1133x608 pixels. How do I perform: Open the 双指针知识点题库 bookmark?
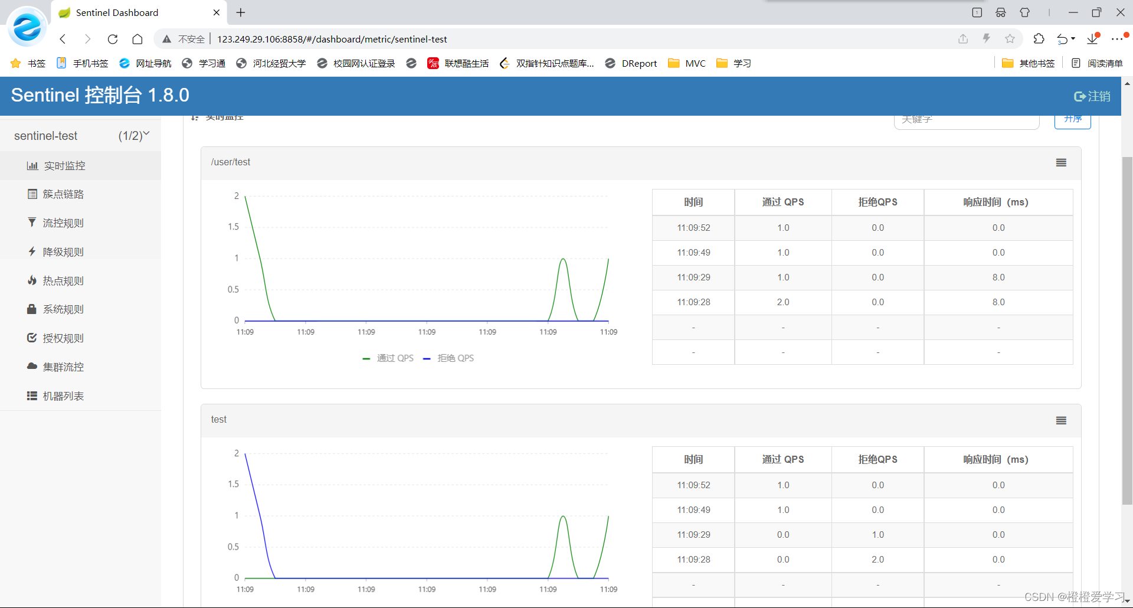(x=546, y=63)
